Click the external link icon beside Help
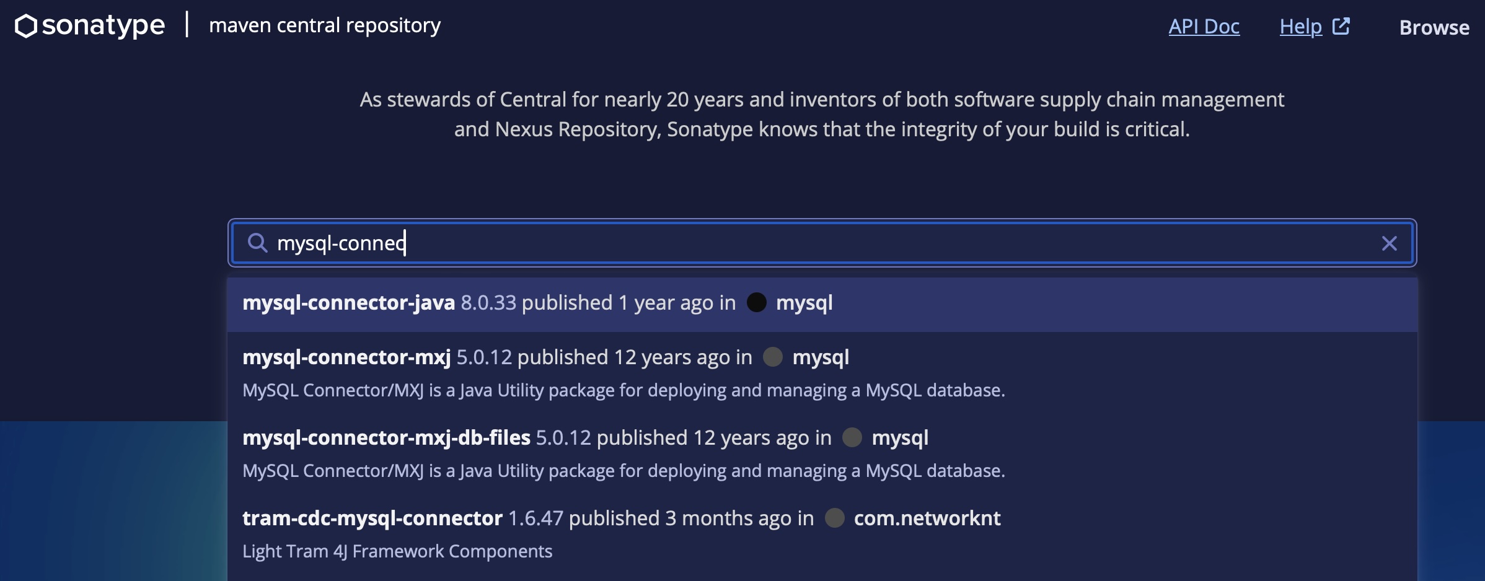1485x581 pixels. click(x=1341, y=26)
